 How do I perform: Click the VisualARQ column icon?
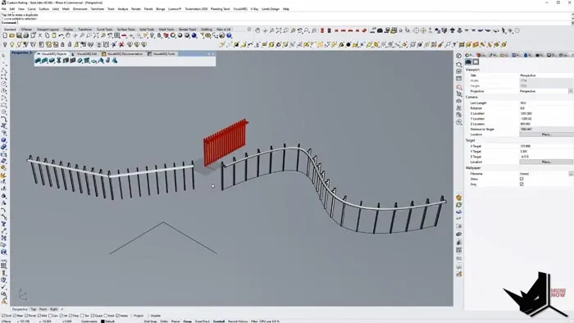58,61
